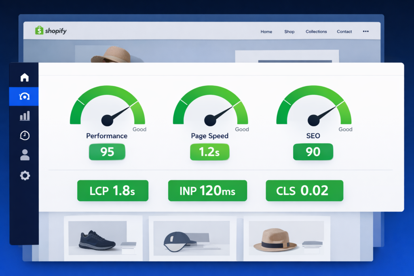Screen dimensions: 414x276
Task: Select Collections in the top navigation
Action: click(316, 32)
